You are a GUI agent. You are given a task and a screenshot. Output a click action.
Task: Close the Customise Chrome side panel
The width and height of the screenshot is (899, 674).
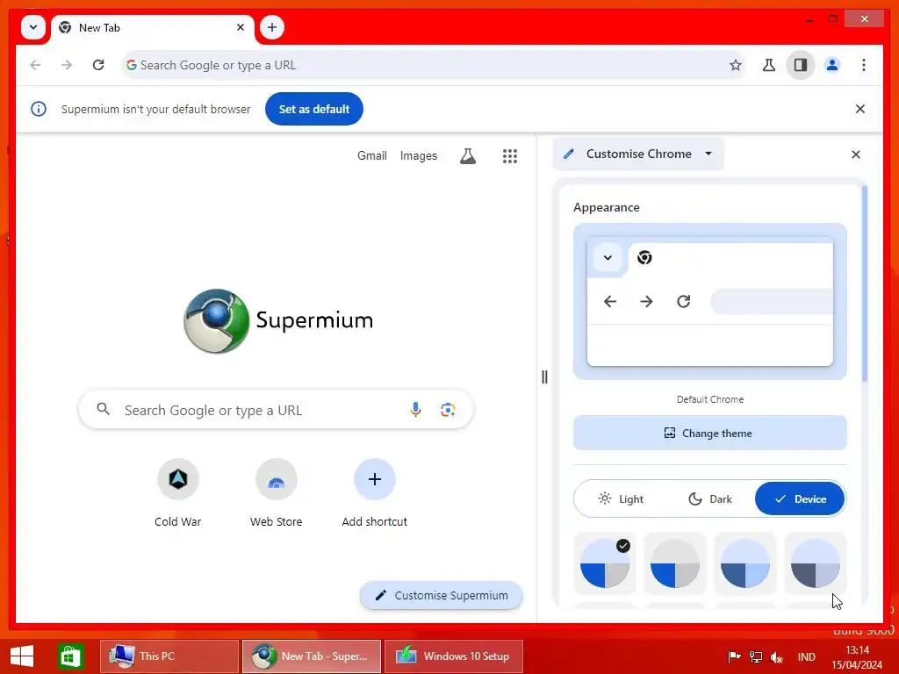(855, 154)
